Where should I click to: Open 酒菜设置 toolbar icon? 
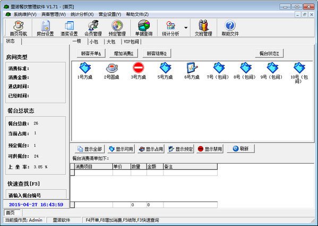(69, 28)
